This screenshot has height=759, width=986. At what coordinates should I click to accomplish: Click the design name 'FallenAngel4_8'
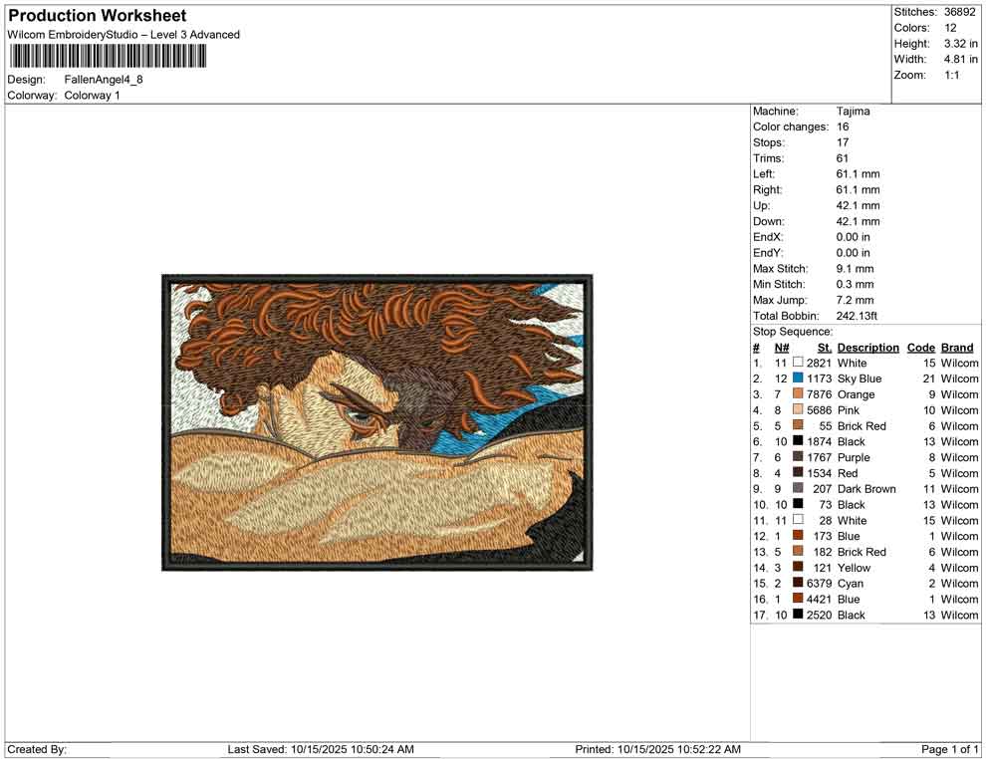pos(104,80)
